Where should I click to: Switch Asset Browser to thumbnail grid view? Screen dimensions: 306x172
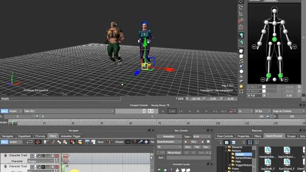(250, 142)
